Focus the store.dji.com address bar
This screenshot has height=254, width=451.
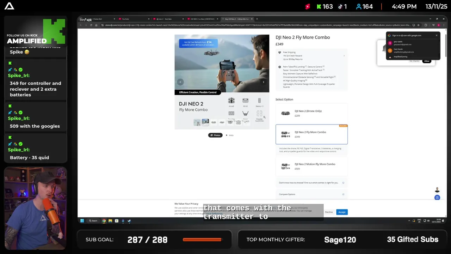coord(257,25)
